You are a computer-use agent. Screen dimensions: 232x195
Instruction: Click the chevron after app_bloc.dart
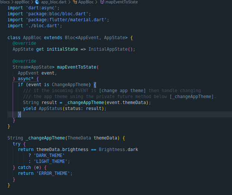(69, 2)
